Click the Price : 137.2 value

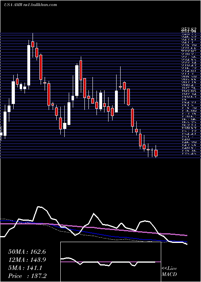(x=27, y=276)
